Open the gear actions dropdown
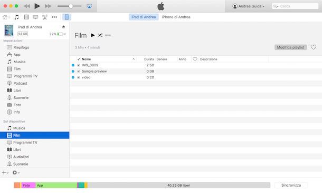Viewport: 322px width, 193px height. tap(16, 172)
